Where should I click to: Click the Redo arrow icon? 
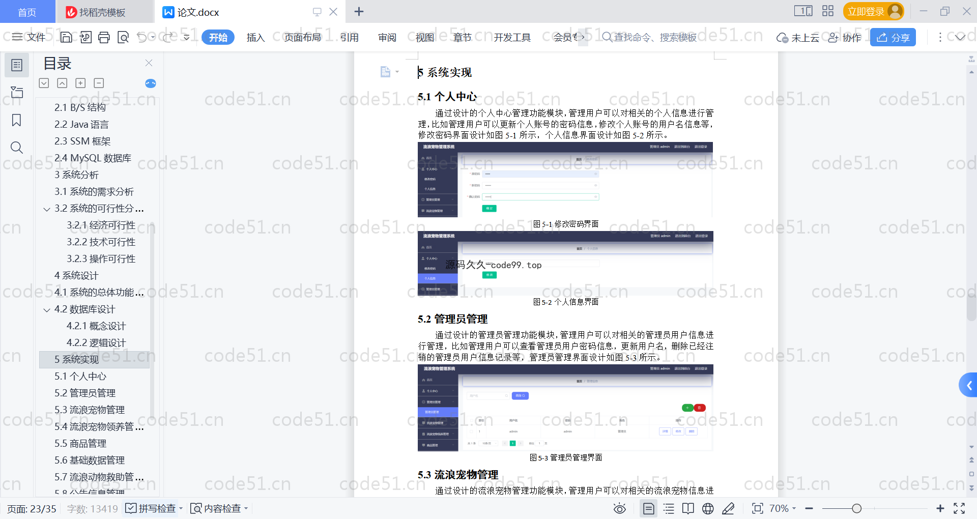pyautogui.click(x=168, y=37)
